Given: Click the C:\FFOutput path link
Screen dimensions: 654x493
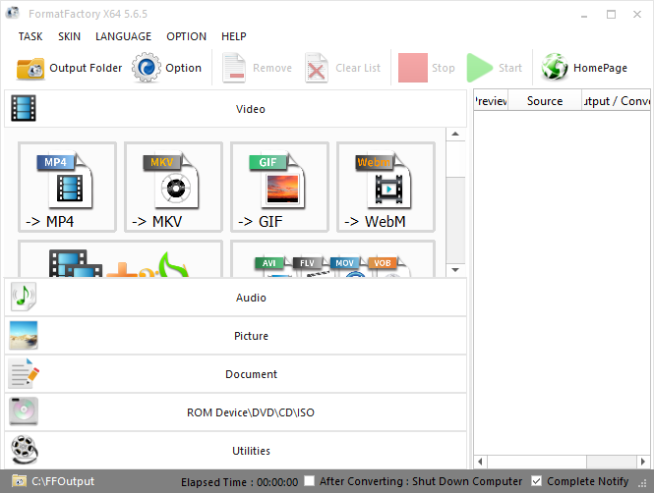Looking at the screenshot, I should tap(63, 481).
